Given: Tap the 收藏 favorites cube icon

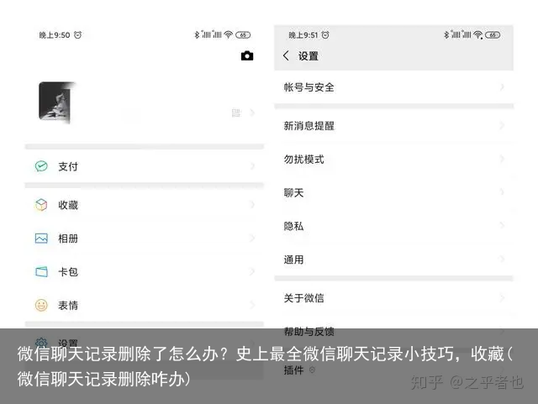Looking at the screenshot, I should coord(41,205).
